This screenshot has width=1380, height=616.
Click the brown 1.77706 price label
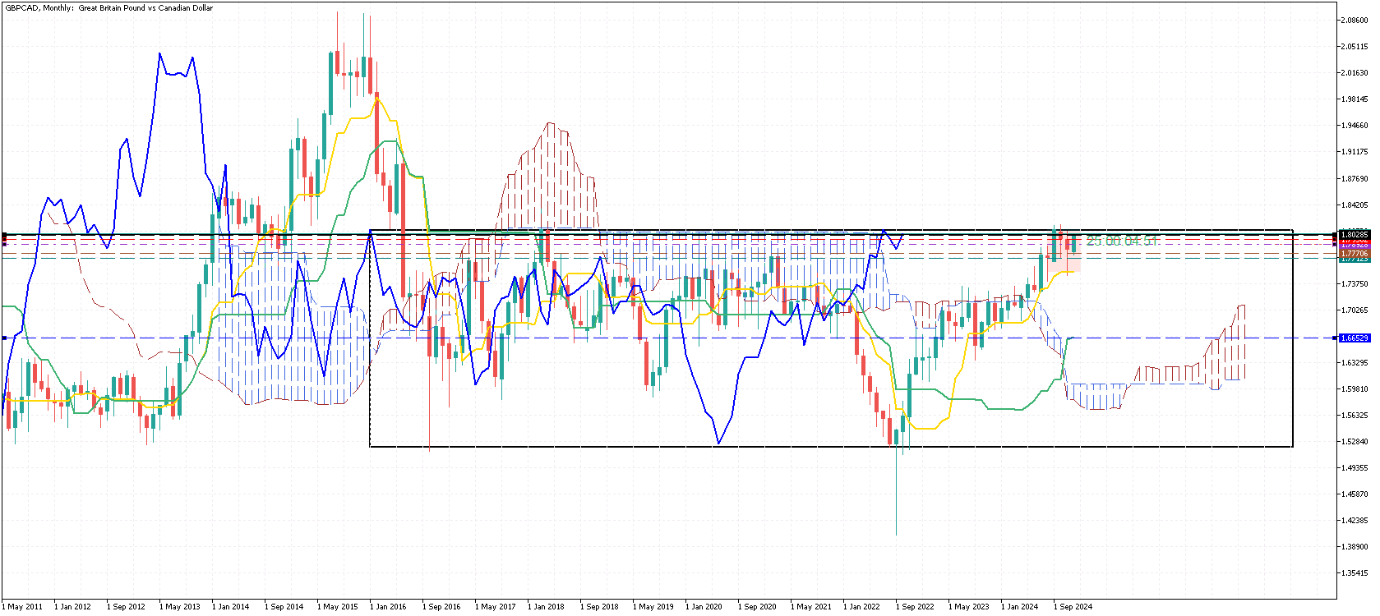coord(1355,254)
